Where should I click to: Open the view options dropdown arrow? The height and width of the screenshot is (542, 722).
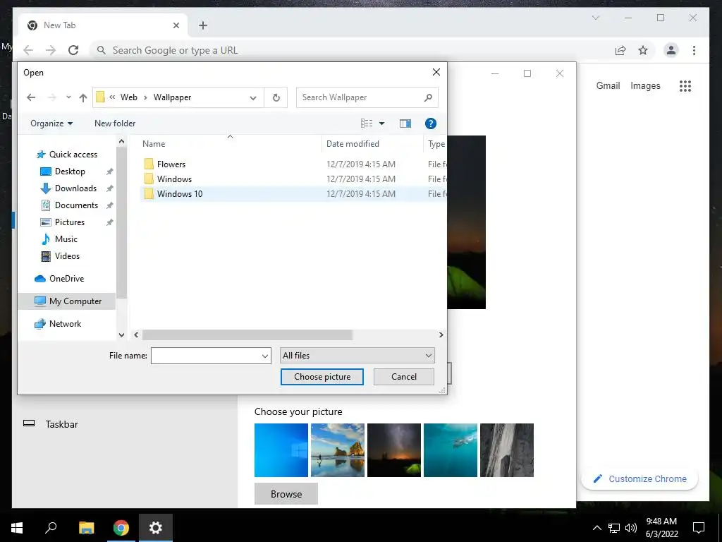point(381,124)
